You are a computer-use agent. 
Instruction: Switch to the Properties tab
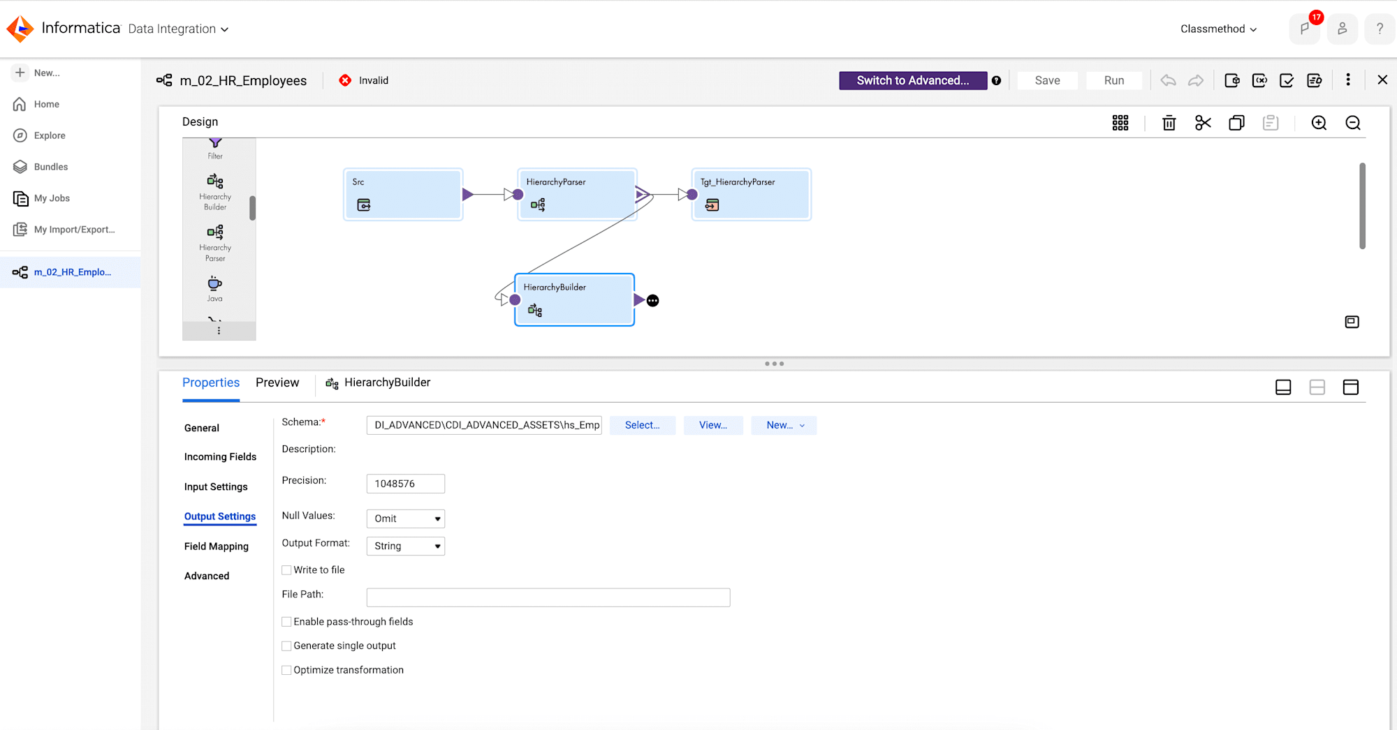point(211,382)
